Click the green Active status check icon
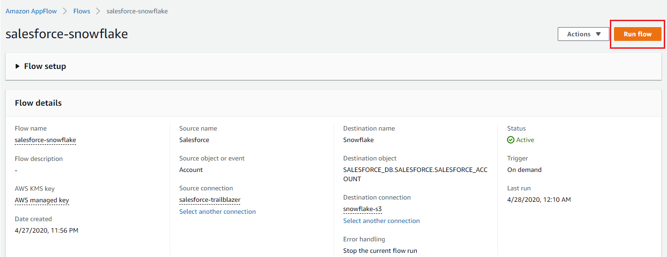This screenshot has height=257, width=667. tap(510, 140)
